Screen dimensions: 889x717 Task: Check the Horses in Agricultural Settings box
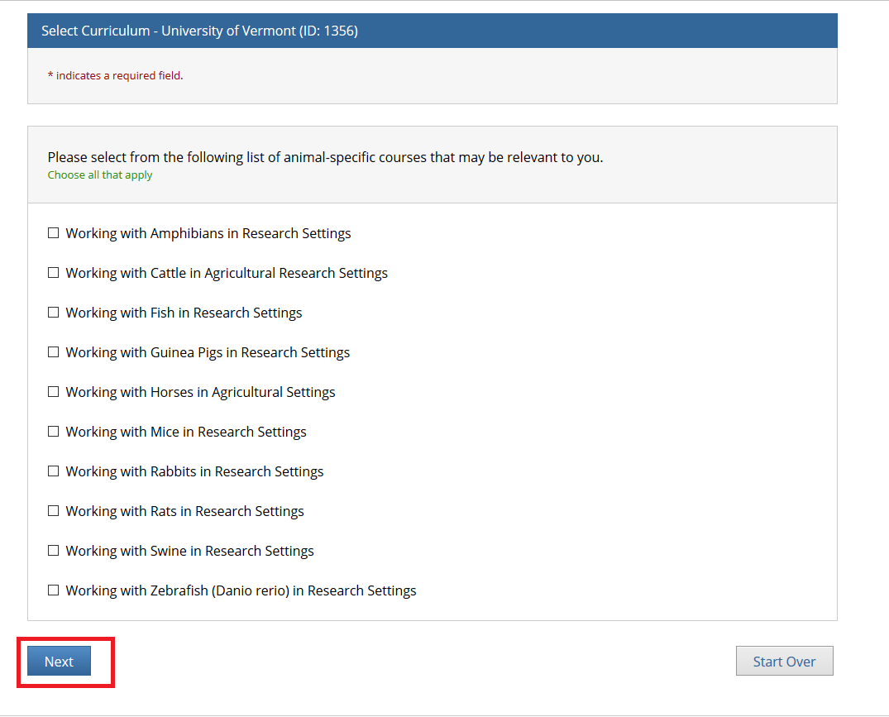click(54, 392)
